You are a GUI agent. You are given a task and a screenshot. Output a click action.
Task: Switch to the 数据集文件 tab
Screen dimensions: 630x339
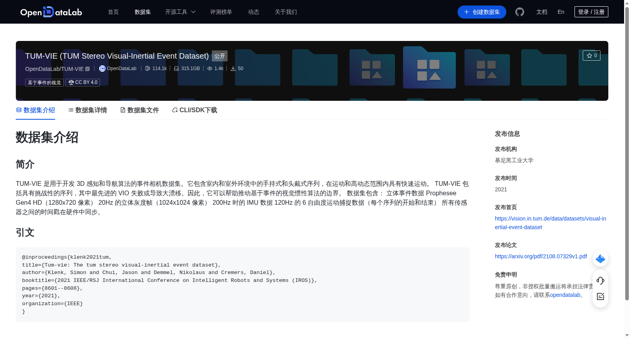click(139, 110)
